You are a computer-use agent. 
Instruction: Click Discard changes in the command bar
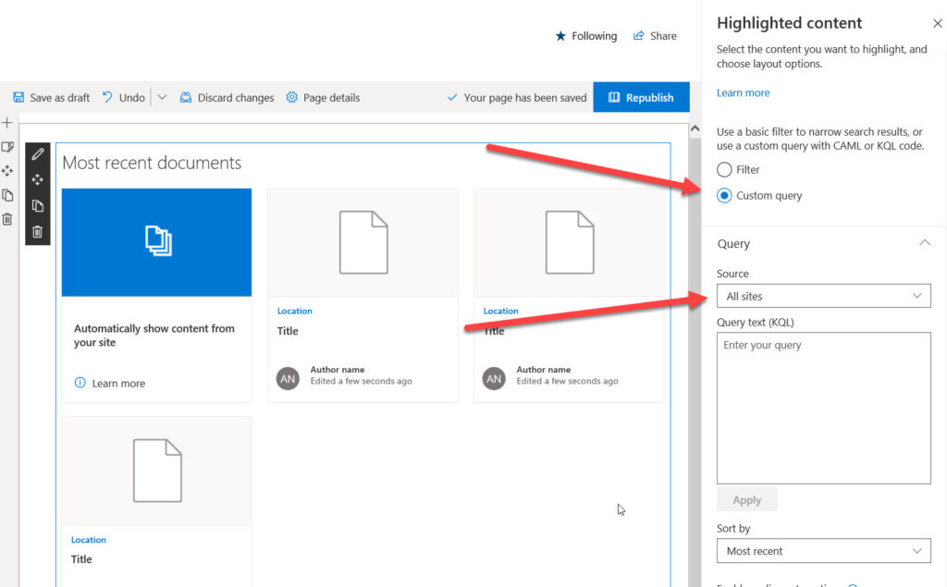tap(227, 97)
